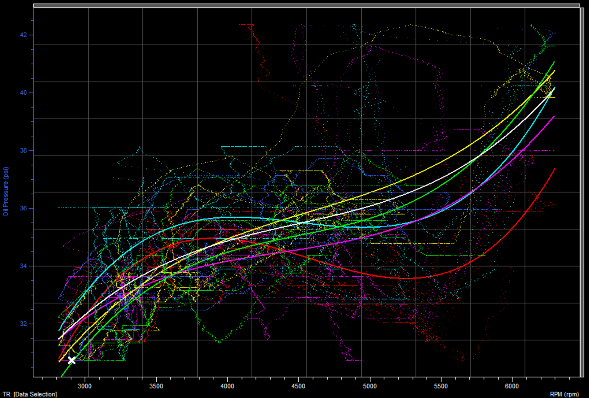Click the white X cursor marker
This screenshot has height=398, width=589.
tap(72, 360)
